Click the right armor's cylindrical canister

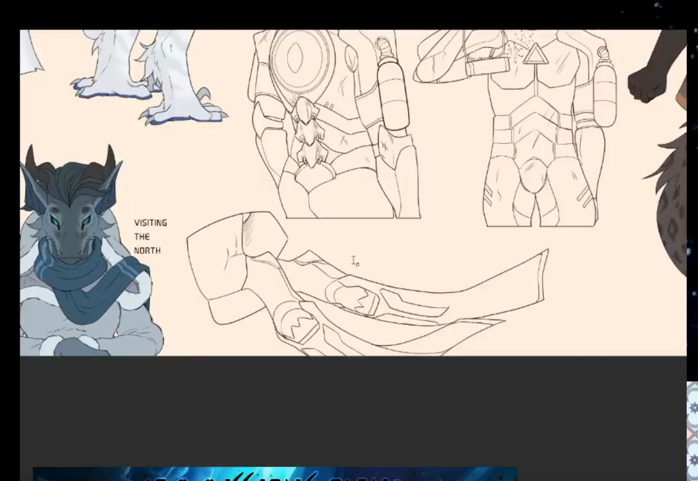pyautogui.click(x=605, y=88)
